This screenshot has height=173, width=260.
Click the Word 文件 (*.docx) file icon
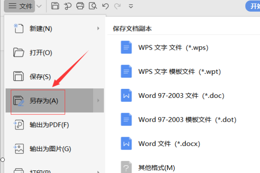(126, 143)
